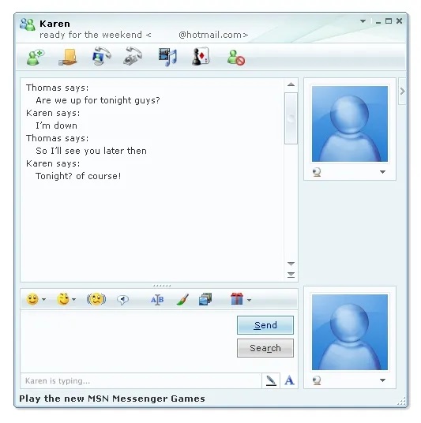
Task: Click the Send button
Action: click(x=265, y=325)
